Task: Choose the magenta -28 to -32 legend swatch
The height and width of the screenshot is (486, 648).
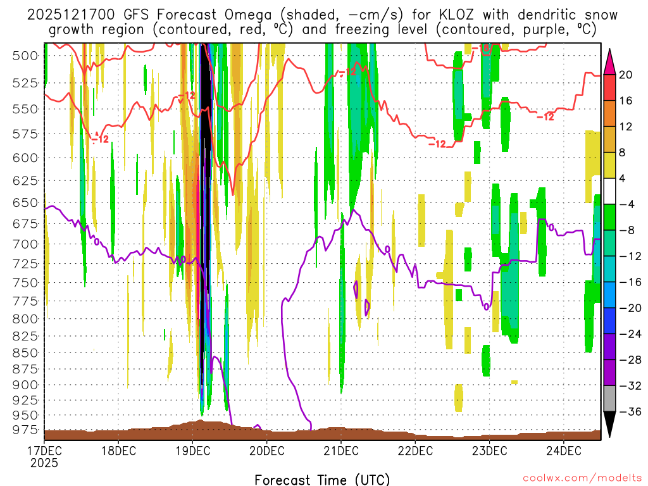Action: point(609,373)
